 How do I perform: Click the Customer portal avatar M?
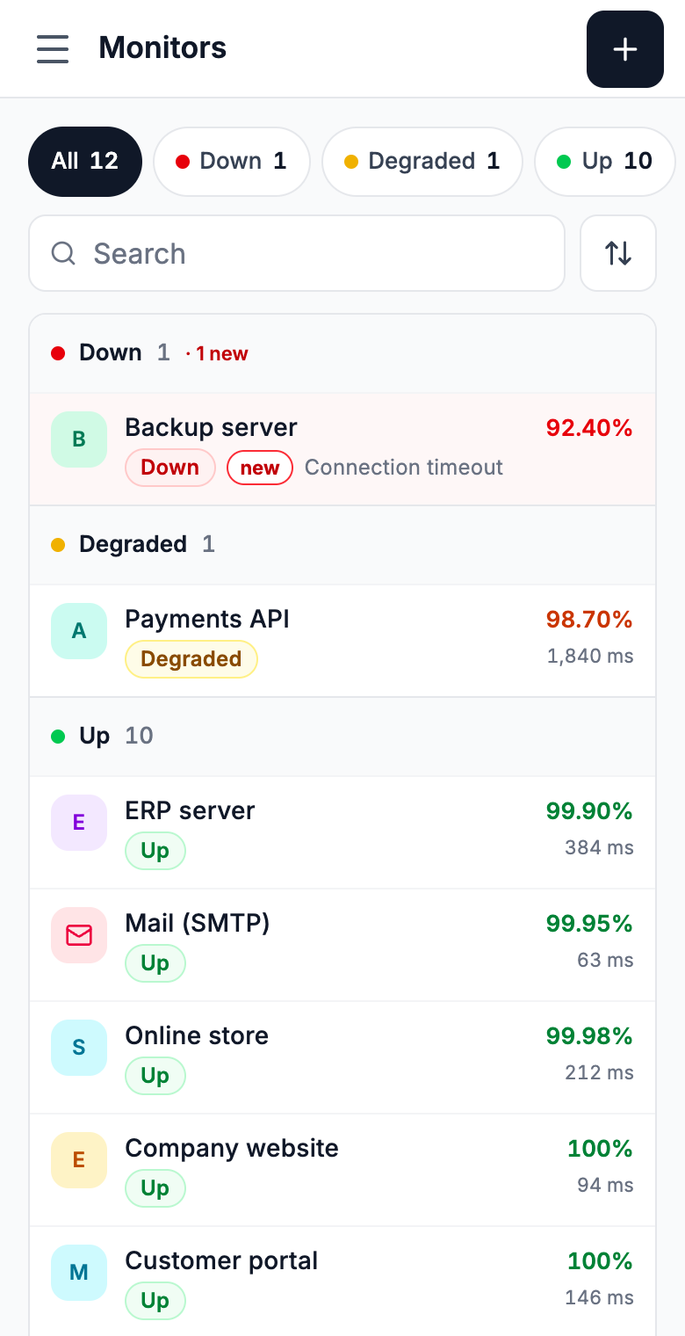point(79,1273)
